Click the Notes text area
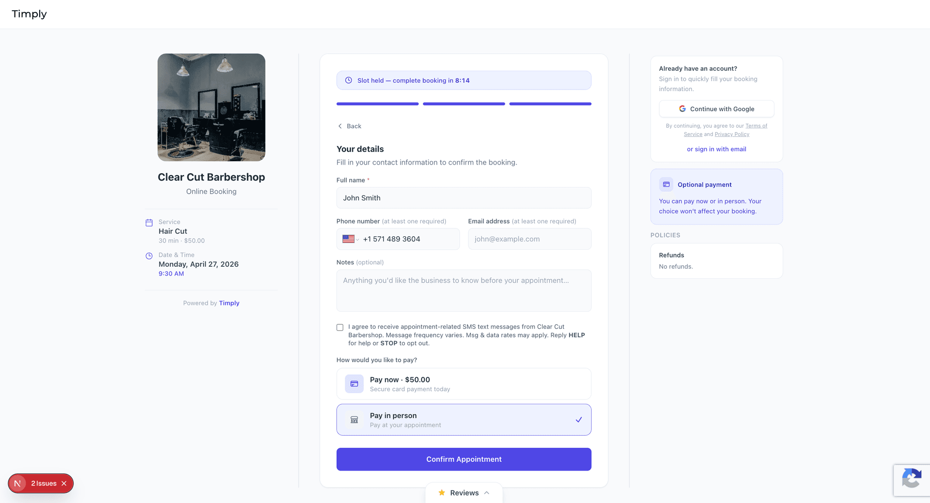This screenshot has height=503, width=930. [x=464, y=290]
